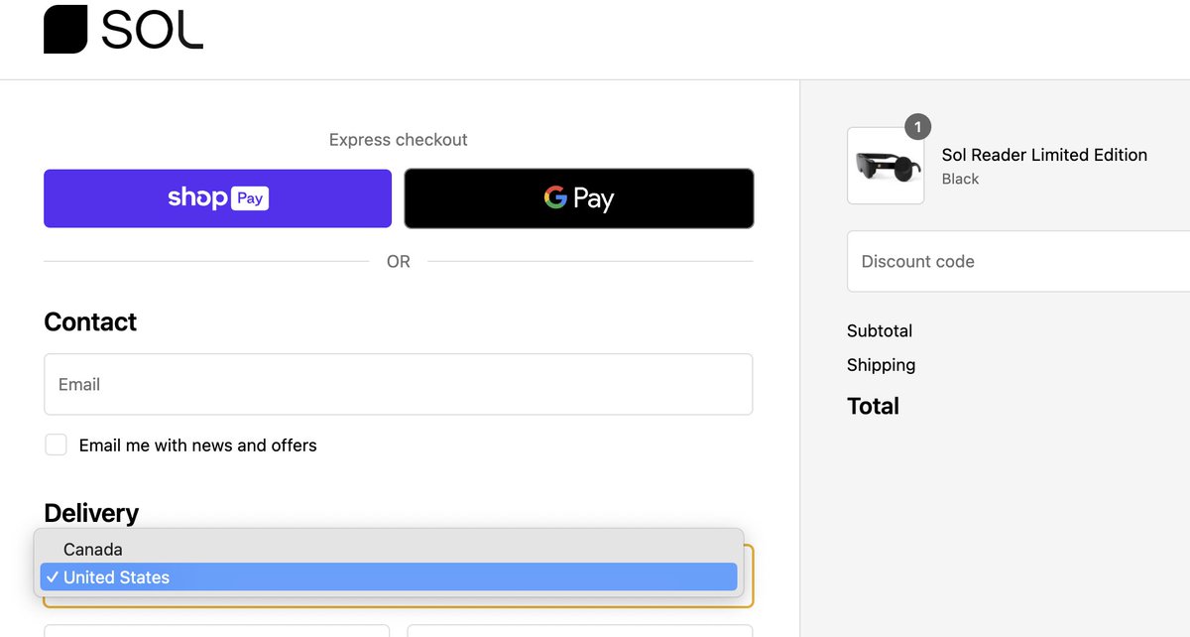This screenshot has width=1190, height=637.
Task: Click the Sol Reader Limited Edition title
Action: 1044,155
